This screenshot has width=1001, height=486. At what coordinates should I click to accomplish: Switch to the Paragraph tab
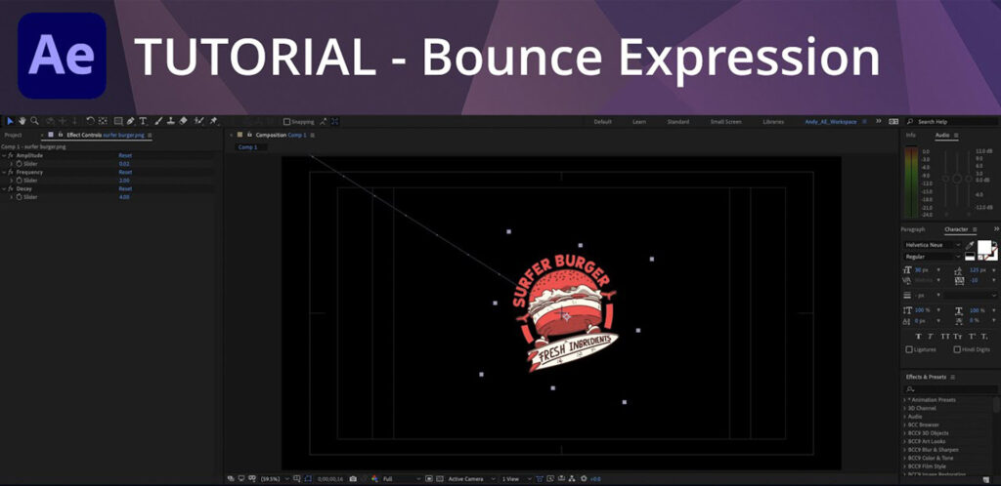(913, 229)
